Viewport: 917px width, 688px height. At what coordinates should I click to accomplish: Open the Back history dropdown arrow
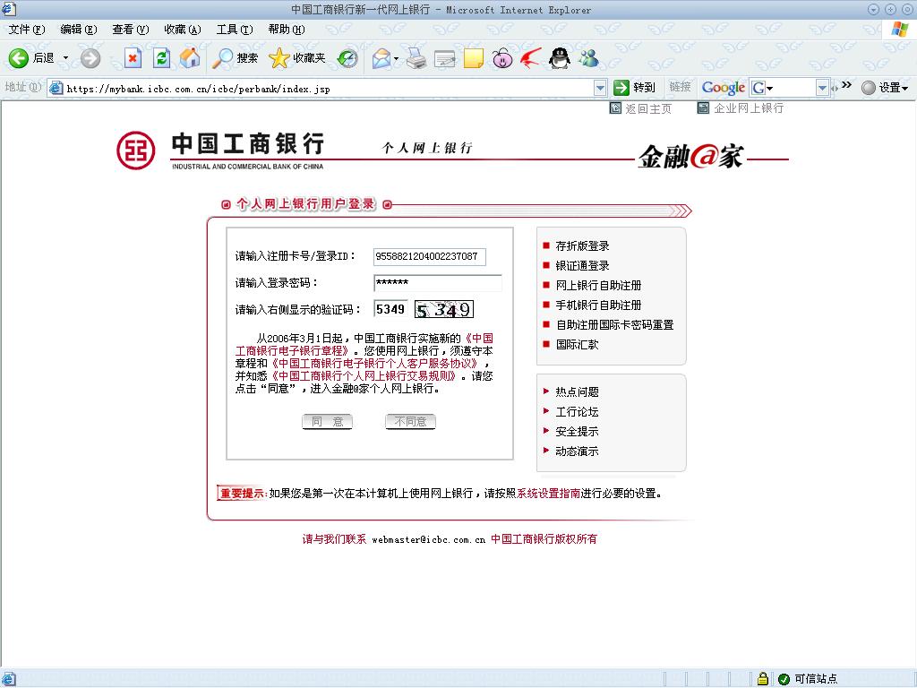pos(65,58)
